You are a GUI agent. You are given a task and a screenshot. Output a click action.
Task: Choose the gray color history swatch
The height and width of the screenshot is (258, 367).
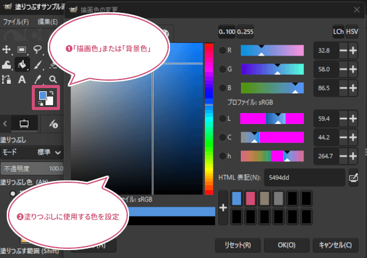pyautogui.click(x=278, y=198)
